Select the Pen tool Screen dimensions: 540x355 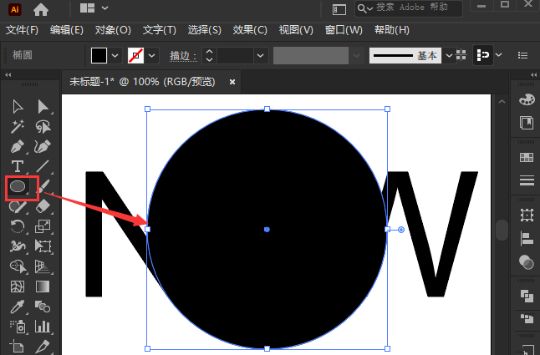(18, 146)
